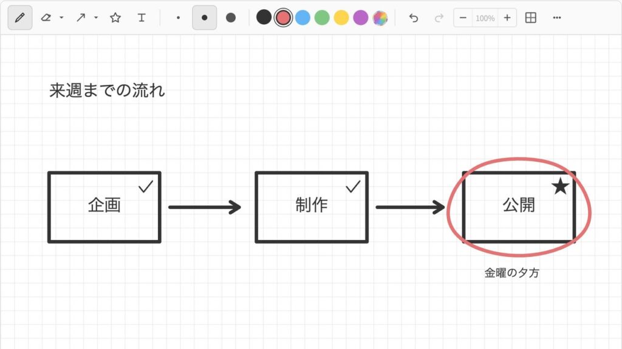Choose the thick stroke size
Image resolution: width=622 pixels, height=349 pixels.
tap(230, 18)
